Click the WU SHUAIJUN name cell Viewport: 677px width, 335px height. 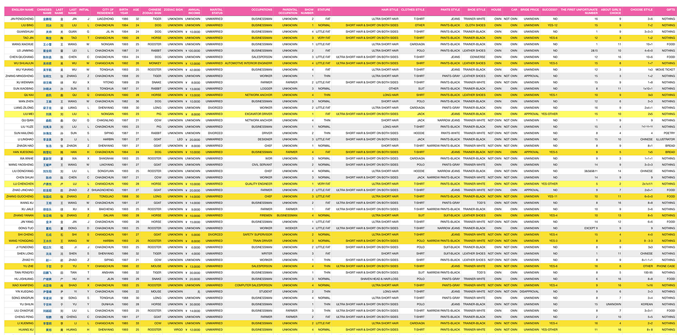point(24,63)
